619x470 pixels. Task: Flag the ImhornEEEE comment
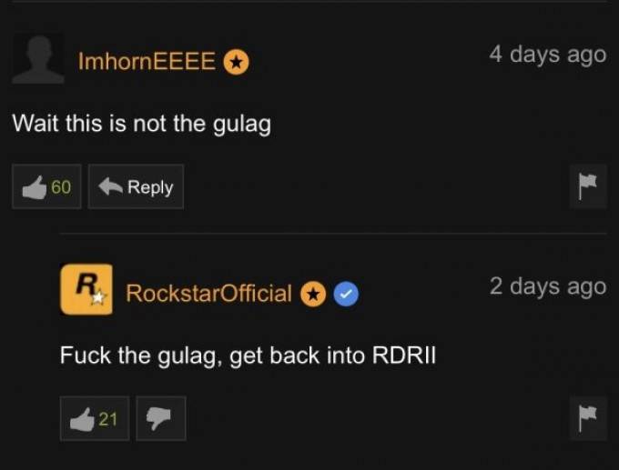coord(588,186)
